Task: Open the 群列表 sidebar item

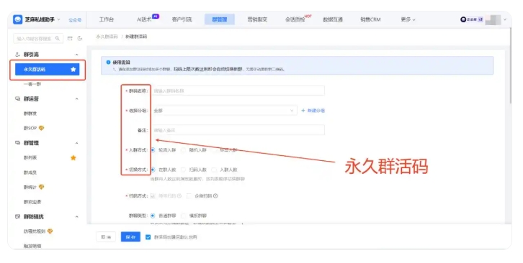Action: tap(30, 158)
